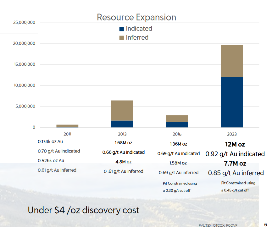
Task: Select the Indicated legend label
Action: click(x=139, y=29)
